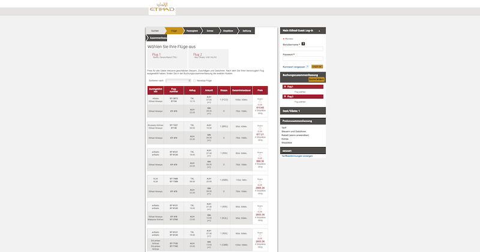Click the Zahlung step
480x252 pixels.
(247, 31)
